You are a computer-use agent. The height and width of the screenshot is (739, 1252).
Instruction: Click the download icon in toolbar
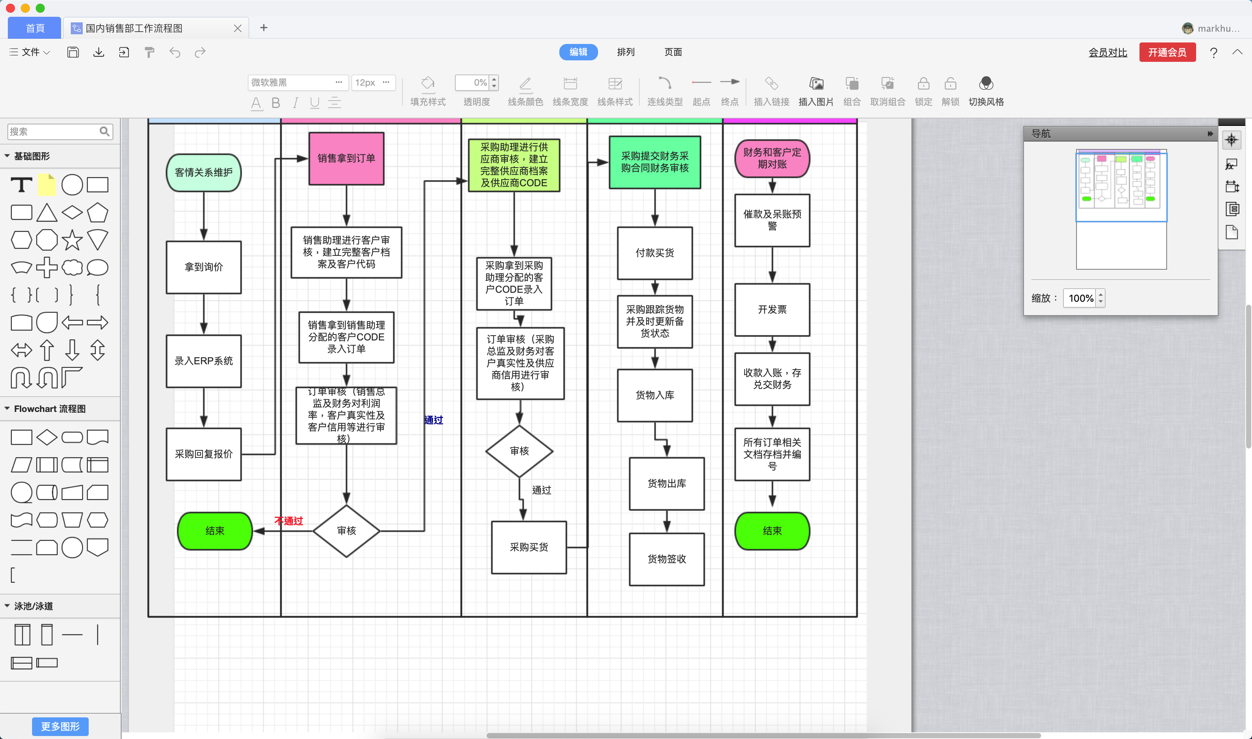(99, 52)
